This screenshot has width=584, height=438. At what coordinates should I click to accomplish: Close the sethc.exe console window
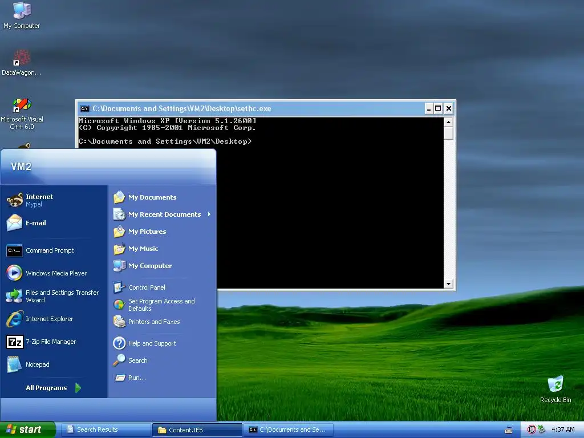pyautogui.click(x=448, y=108)
